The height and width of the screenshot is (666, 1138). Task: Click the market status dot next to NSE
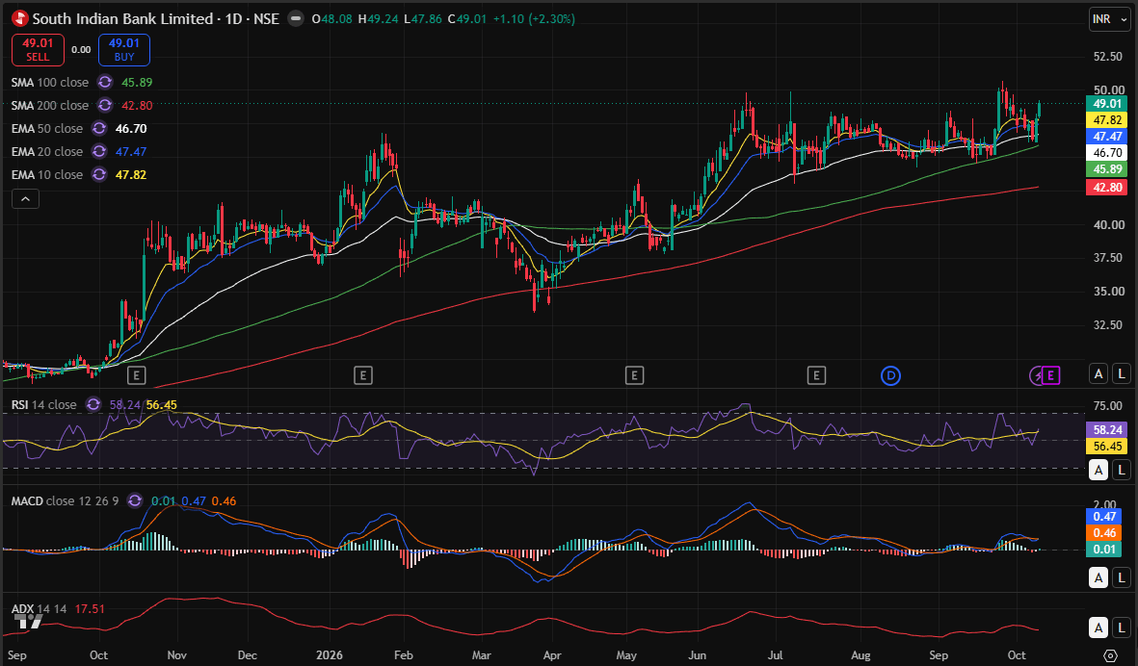[296, 19]
